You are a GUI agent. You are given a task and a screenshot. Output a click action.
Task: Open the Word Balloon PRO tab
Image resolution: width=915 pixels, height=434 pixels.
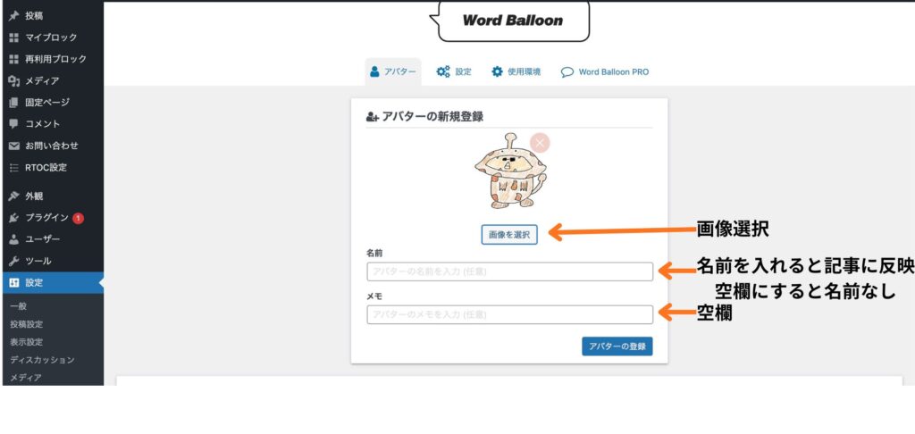(x=604, y=72)
